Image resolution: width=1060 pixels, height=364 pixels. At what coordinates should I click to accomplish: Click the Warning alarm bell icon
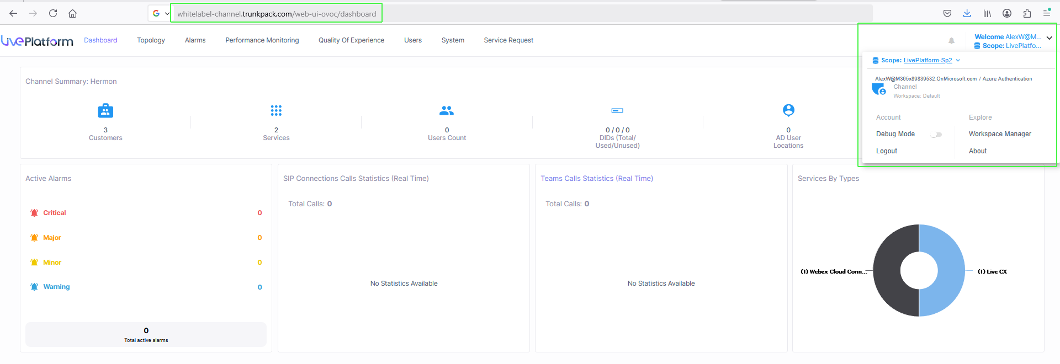tap(34, 287)
